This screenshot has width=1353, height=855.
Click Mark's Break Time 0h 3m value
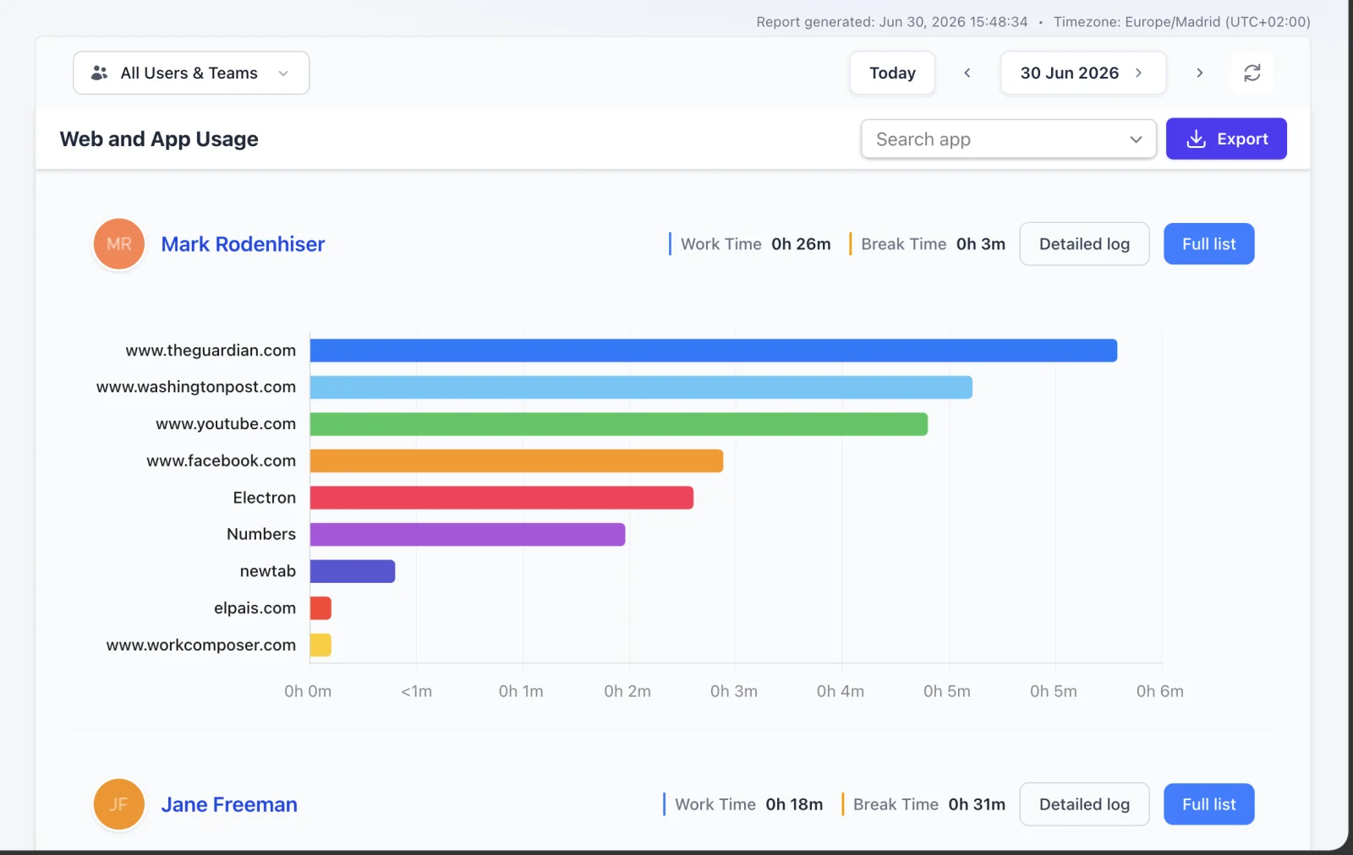(x=981, y=244)
